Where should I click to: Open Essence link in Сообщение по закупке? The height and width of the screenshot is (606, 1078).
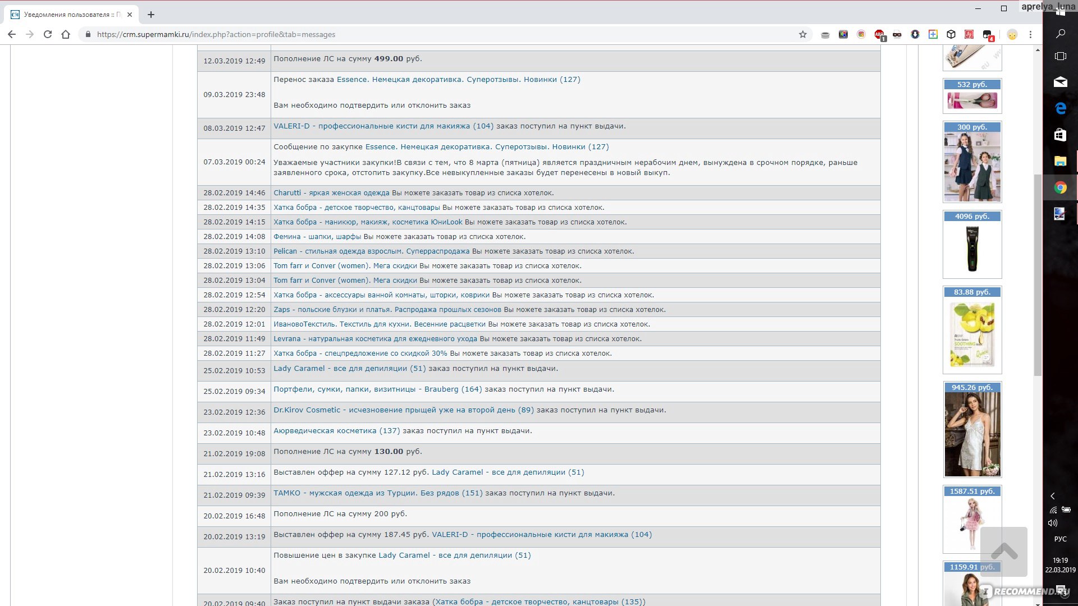click(x=487, y=147)
